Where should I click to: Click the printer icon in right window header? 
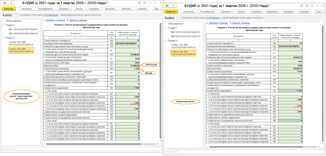click(307, 6)
